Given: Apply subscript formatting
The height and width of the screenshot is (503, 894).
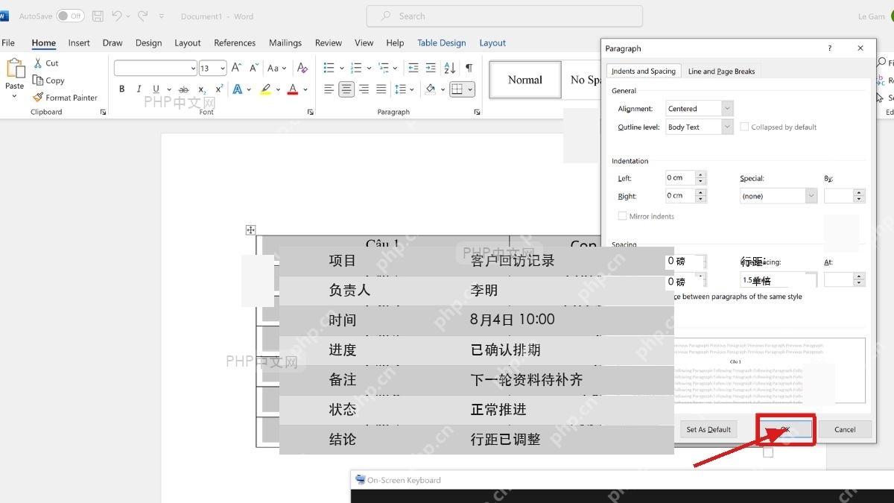Looking at the screenshot, I should 202,89.
